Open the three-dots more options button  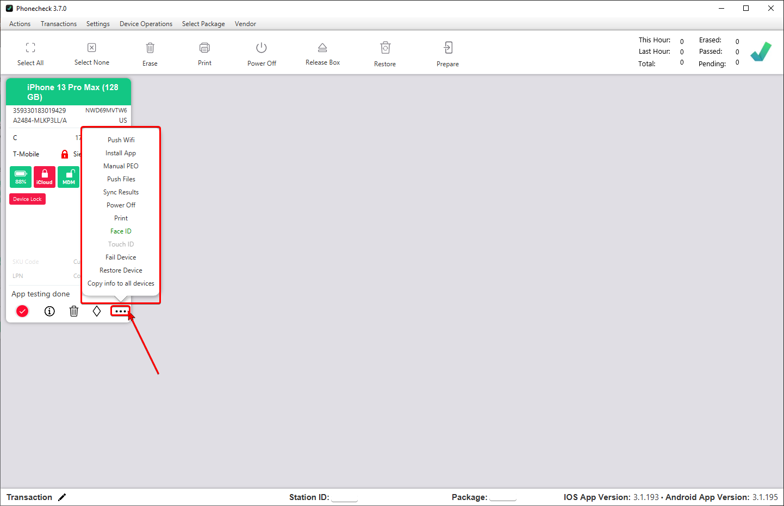tap(120, 311)
